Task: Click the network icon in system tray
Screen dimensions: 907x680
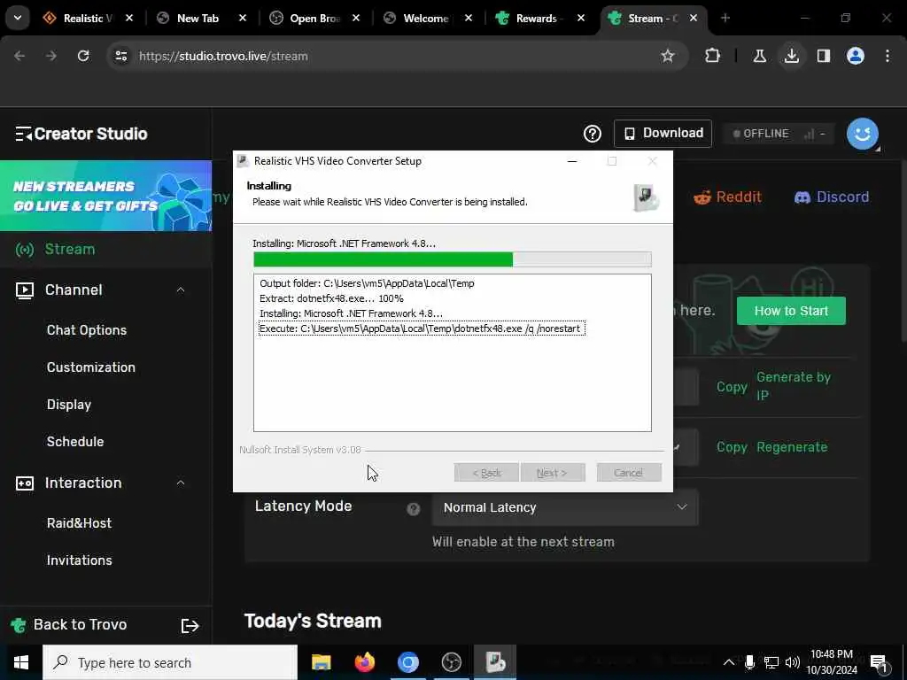Action: tap(771, 662)
